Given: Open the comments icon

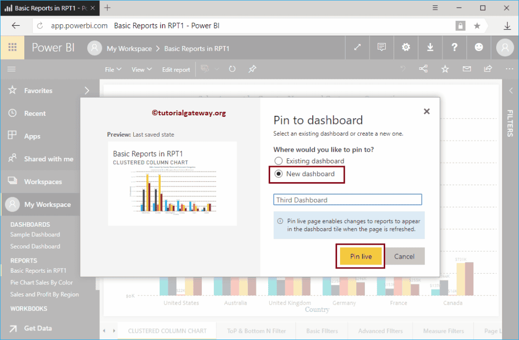Looking at the screenshot, I should click(x=381, y=47).
